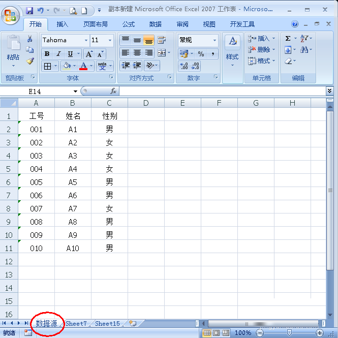Align text to the top of the cell
This screenshot has width=338, height=338.
coord(126,40)
